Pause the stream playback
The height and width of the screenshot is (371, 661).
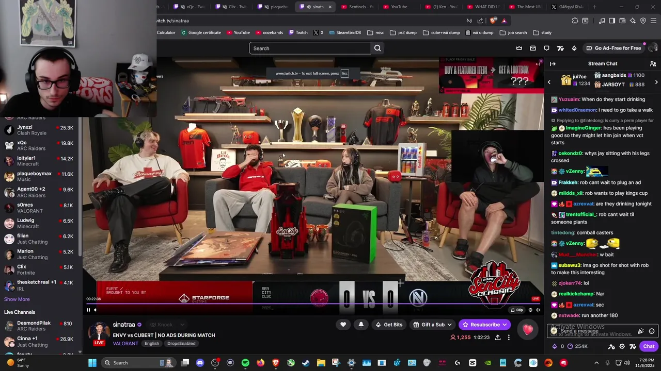[88, 310]
